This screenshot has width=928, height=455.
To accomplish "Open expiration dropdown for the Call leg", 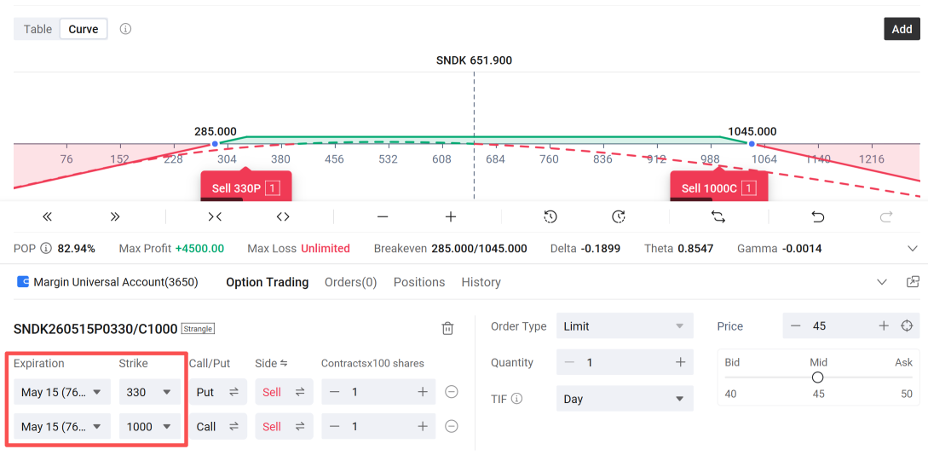I will click(x=62, y=427).
